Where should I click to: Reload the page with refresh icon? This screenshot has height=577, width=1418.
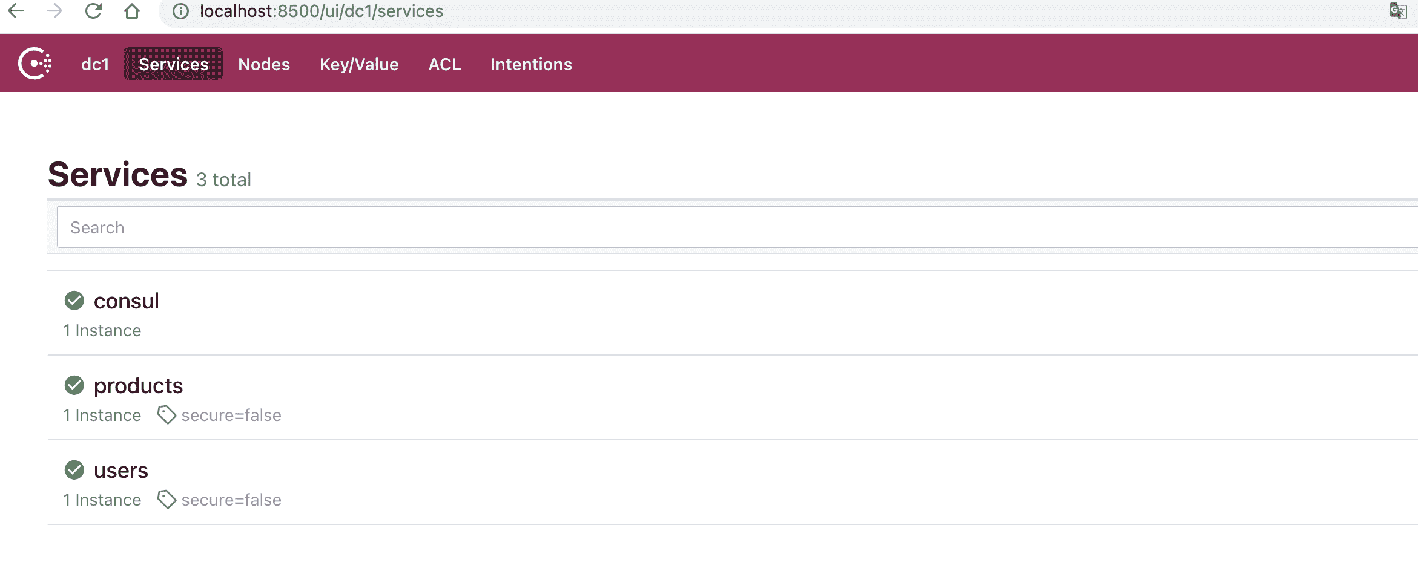(93, 11)
